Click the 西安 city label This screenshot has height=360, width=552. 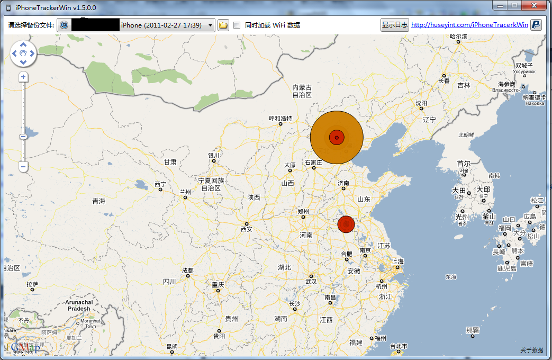coord(247,229)
